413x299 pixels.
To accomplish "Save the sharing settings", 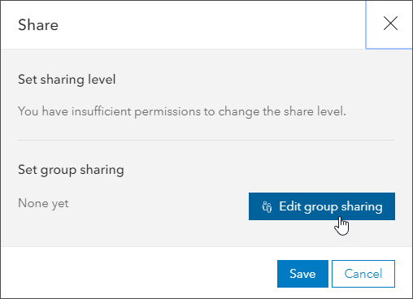I will coord(302,274).
